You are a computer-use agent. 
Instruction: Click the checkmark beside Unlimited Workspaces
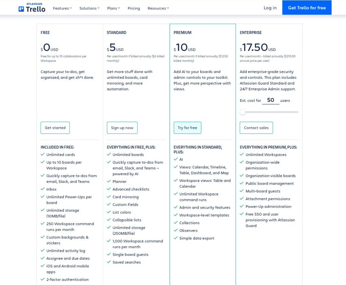[x=242, y=155]
